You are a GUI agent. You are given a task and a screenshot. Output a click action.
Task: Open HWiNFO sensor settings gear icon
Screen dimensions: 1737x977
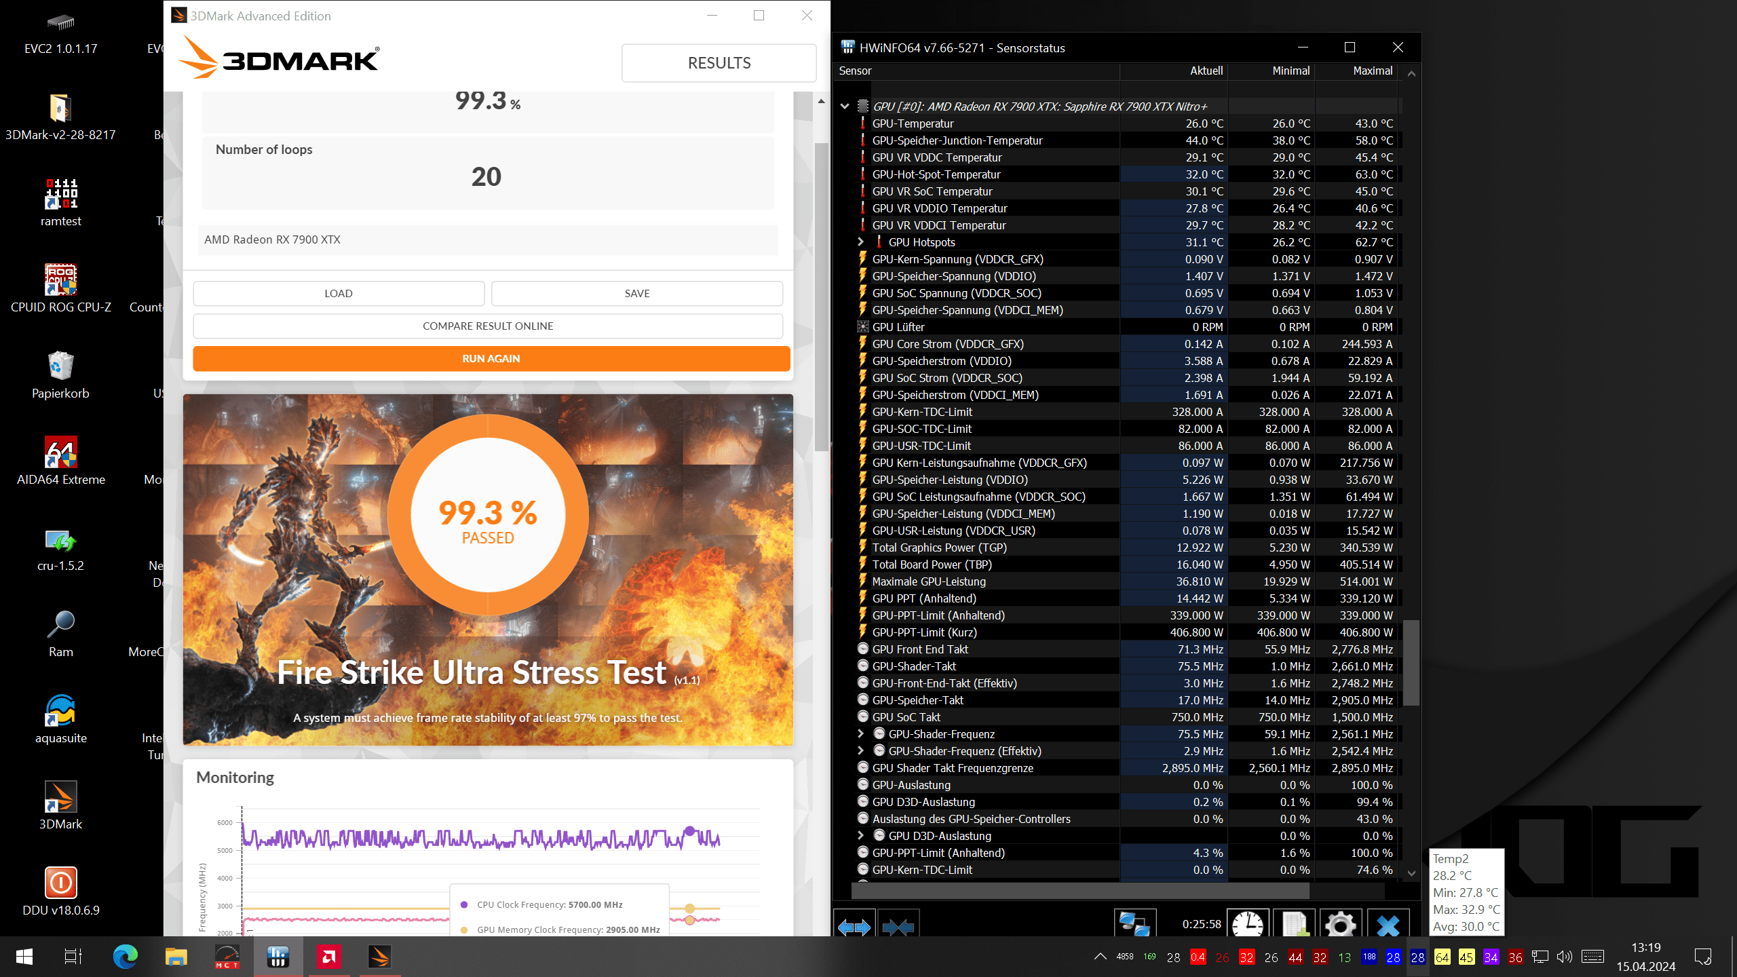click(1340, 925)
